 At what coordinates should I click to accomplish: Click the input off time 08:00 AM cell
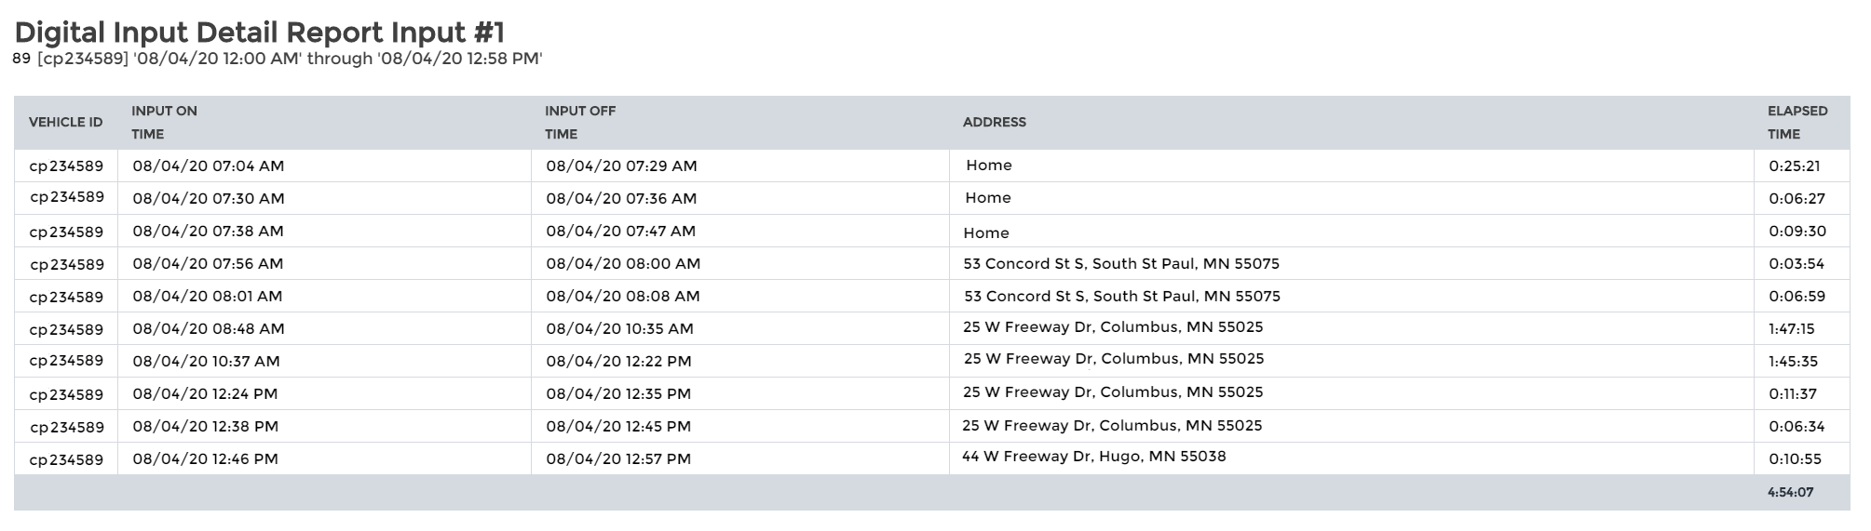tap(623, 264)
